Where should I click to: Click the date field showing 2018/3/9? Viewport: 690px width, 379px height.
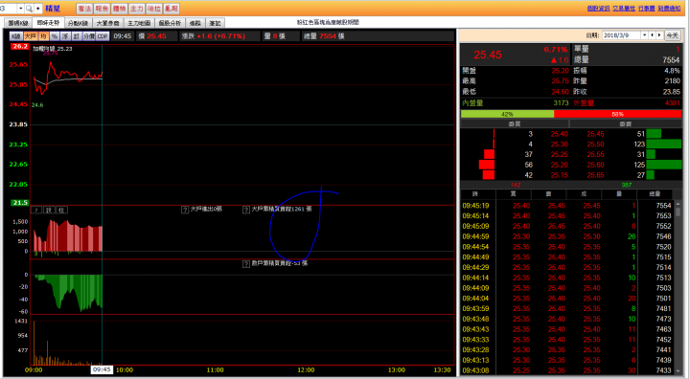(621, 35)
